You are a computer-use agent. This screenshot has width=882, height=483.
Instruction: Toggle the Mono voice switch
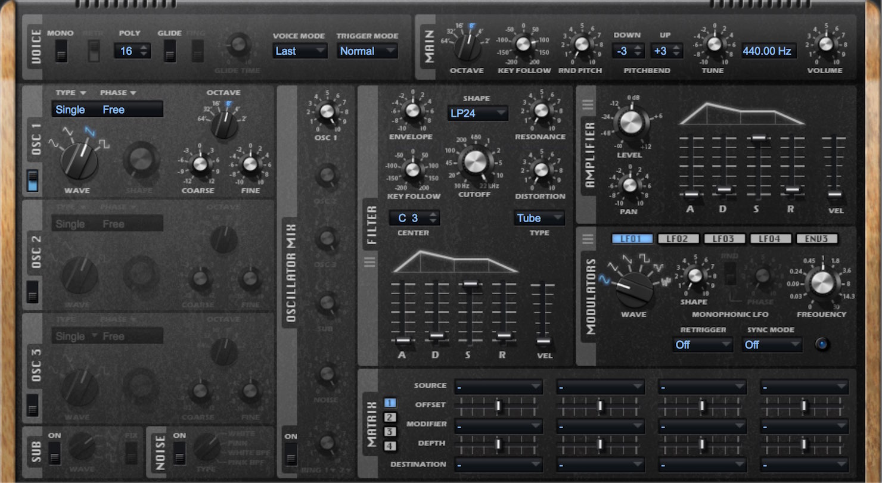click(61, 52)
